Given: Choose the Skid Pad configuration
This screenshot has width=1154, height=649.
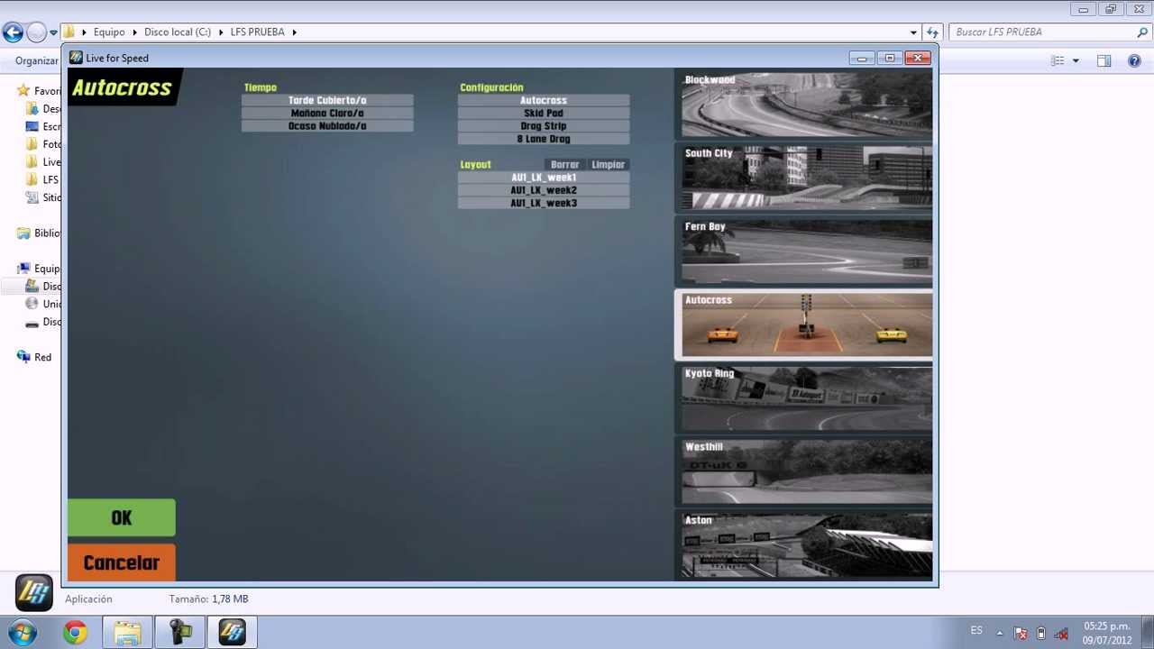Looking at the screenshot, I should pyautogui.click(x=544, y=114).
